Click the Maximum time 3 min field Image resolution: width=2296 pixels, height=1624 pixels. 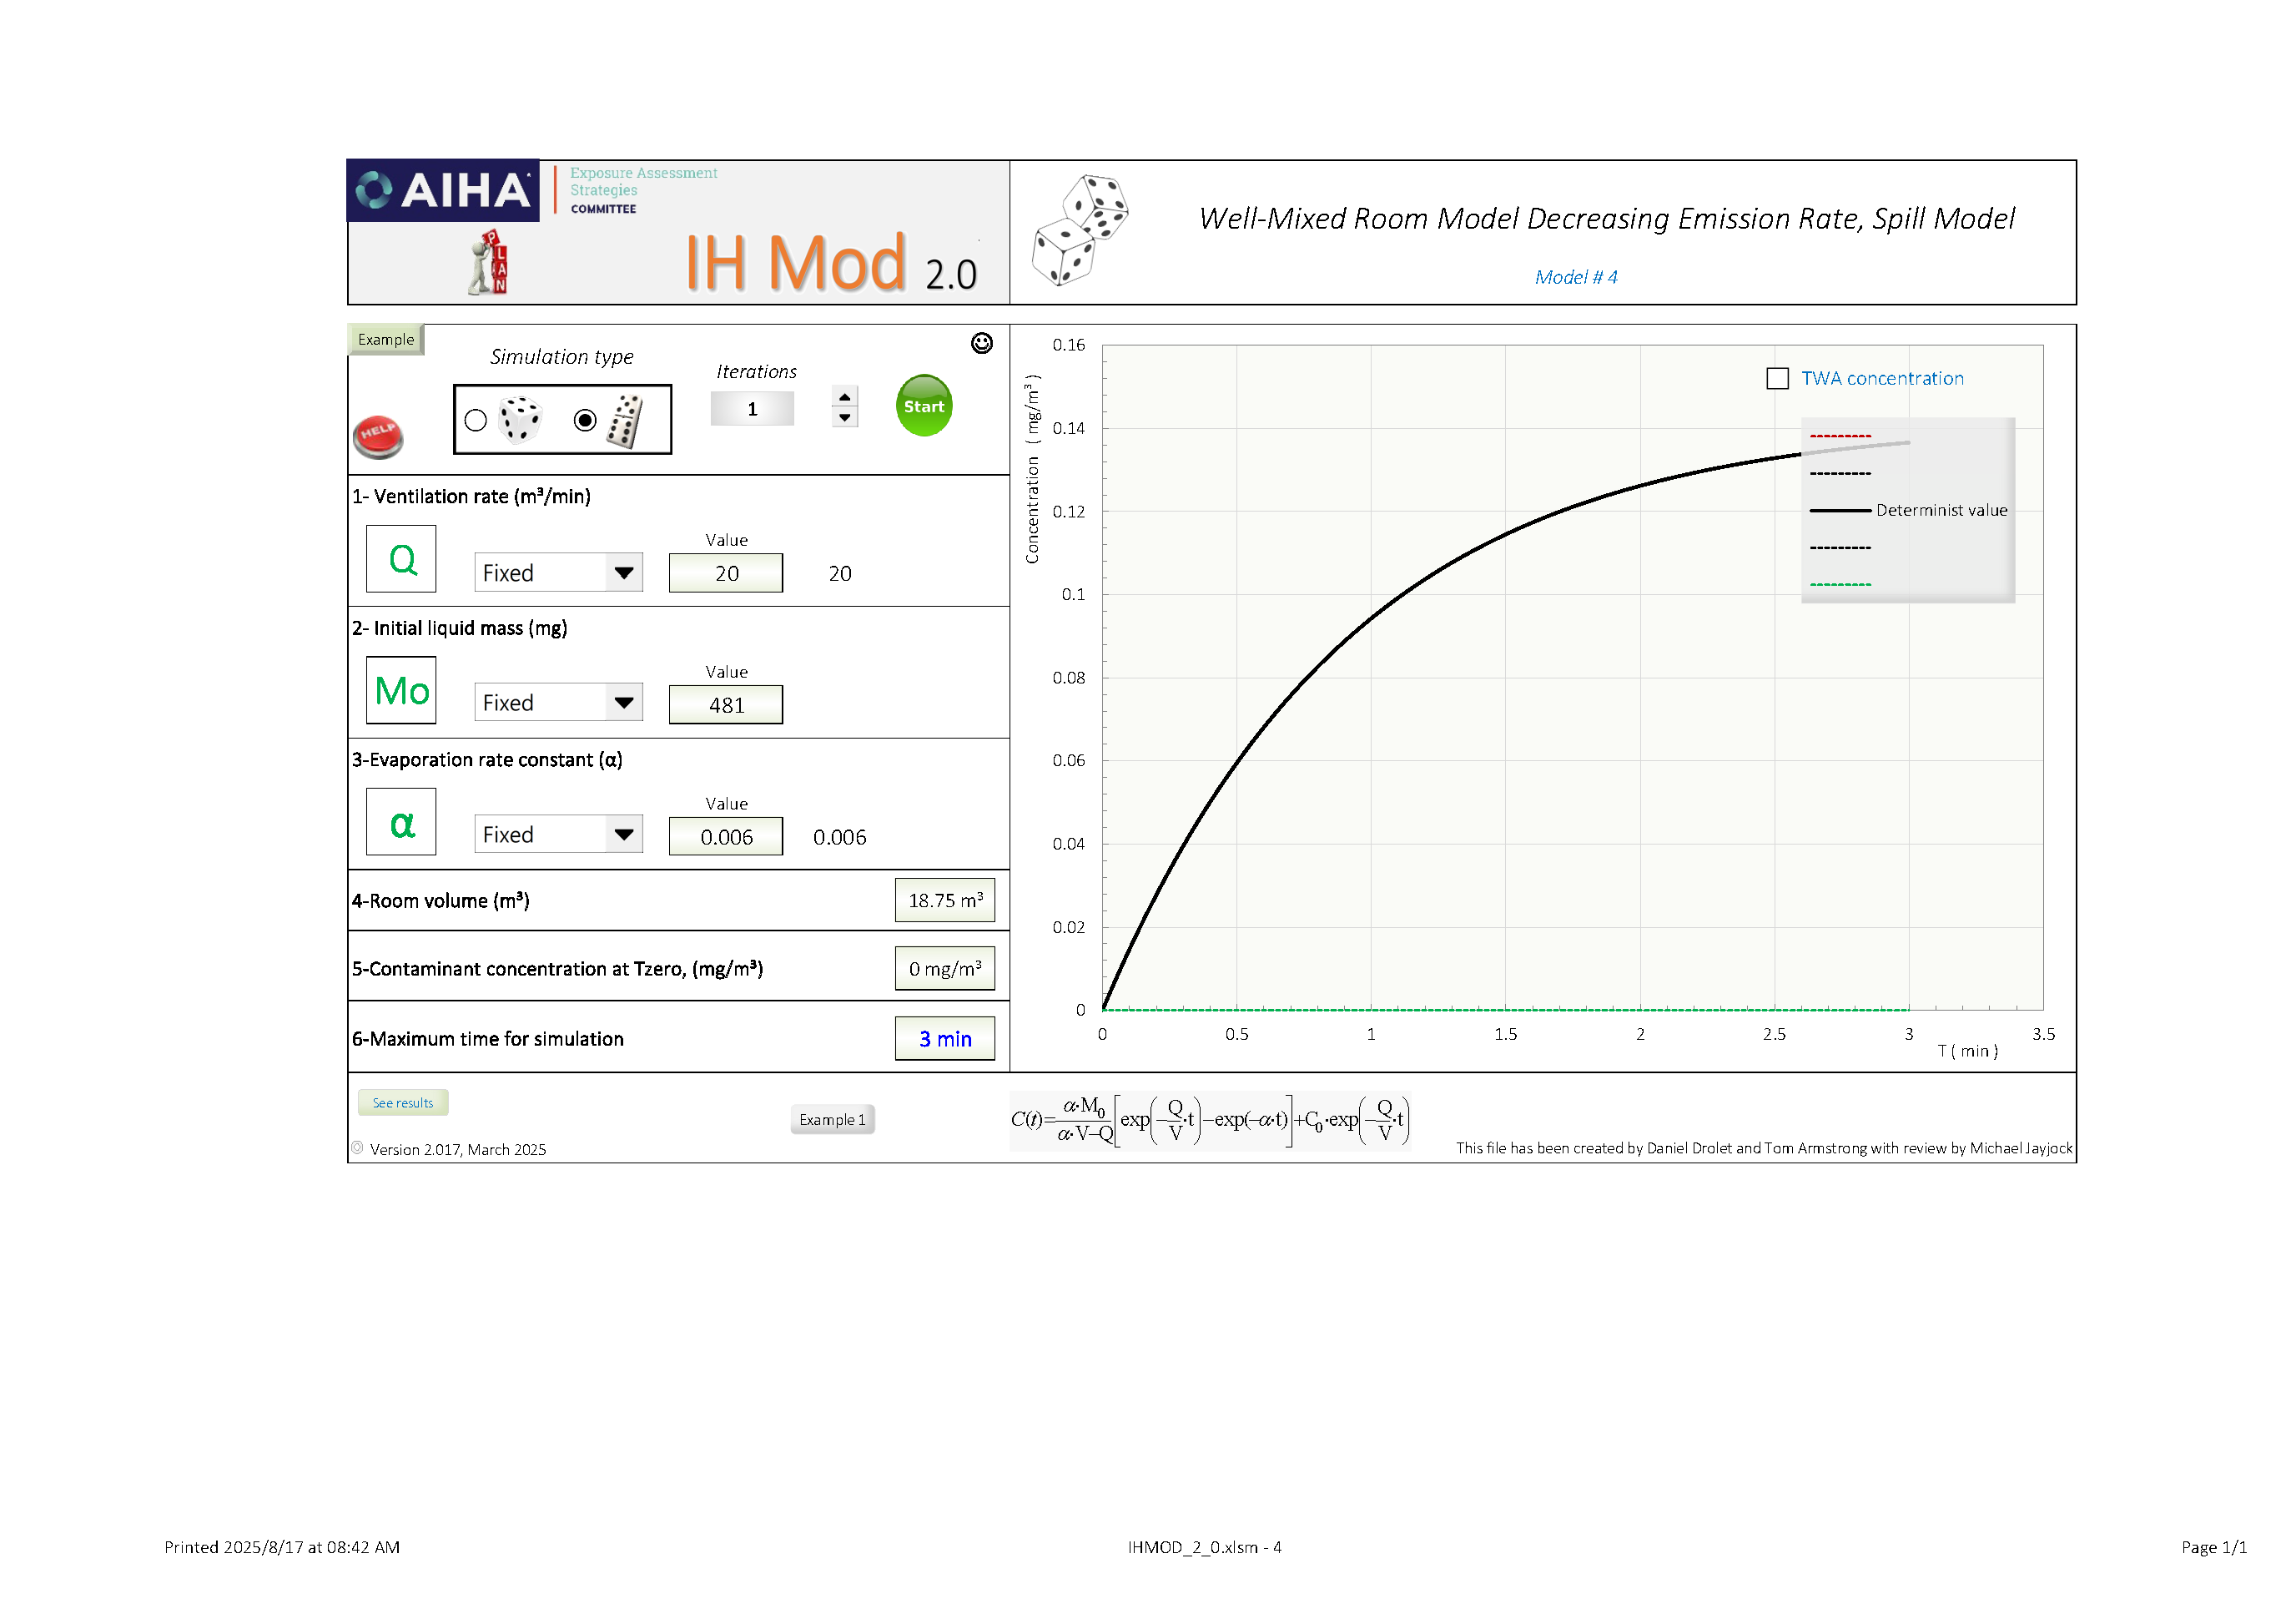pos(944,1039)
